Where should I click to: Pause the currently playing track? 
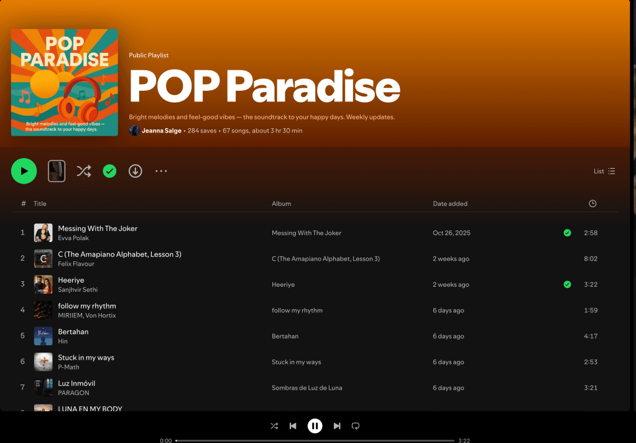coord(315,426)
